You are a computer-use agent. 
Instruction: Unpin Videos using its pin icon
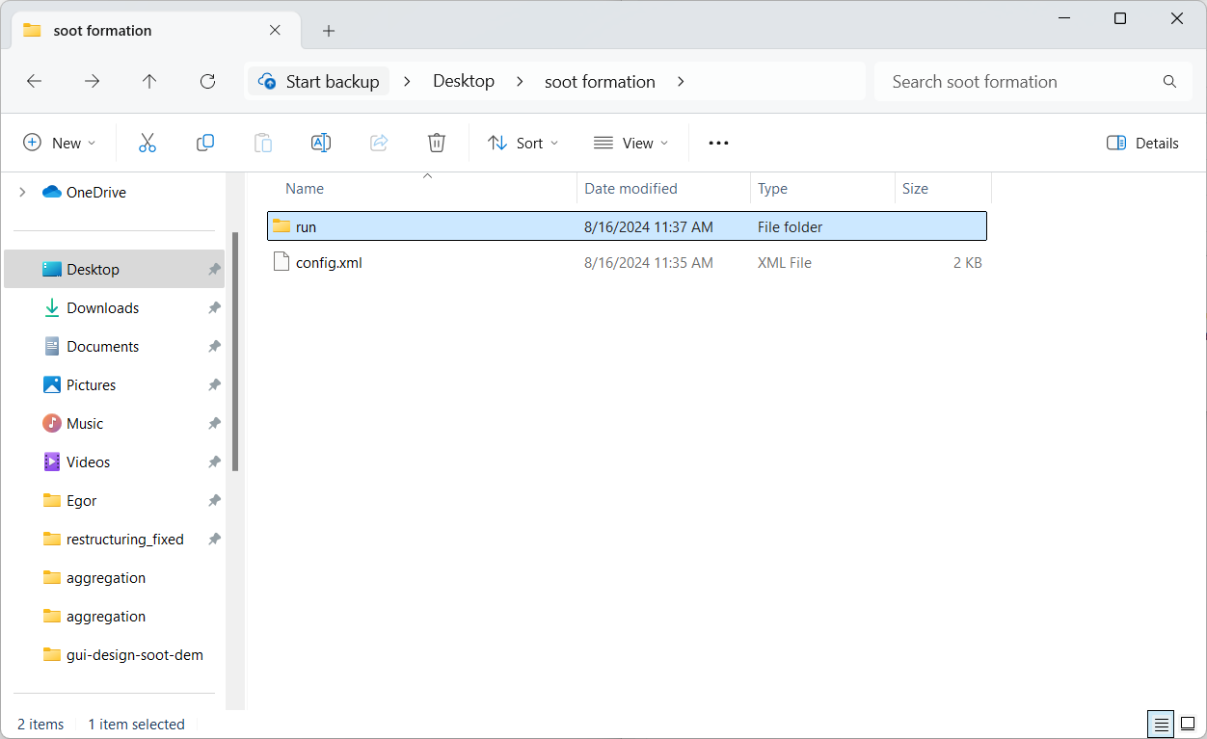(214, 462)
